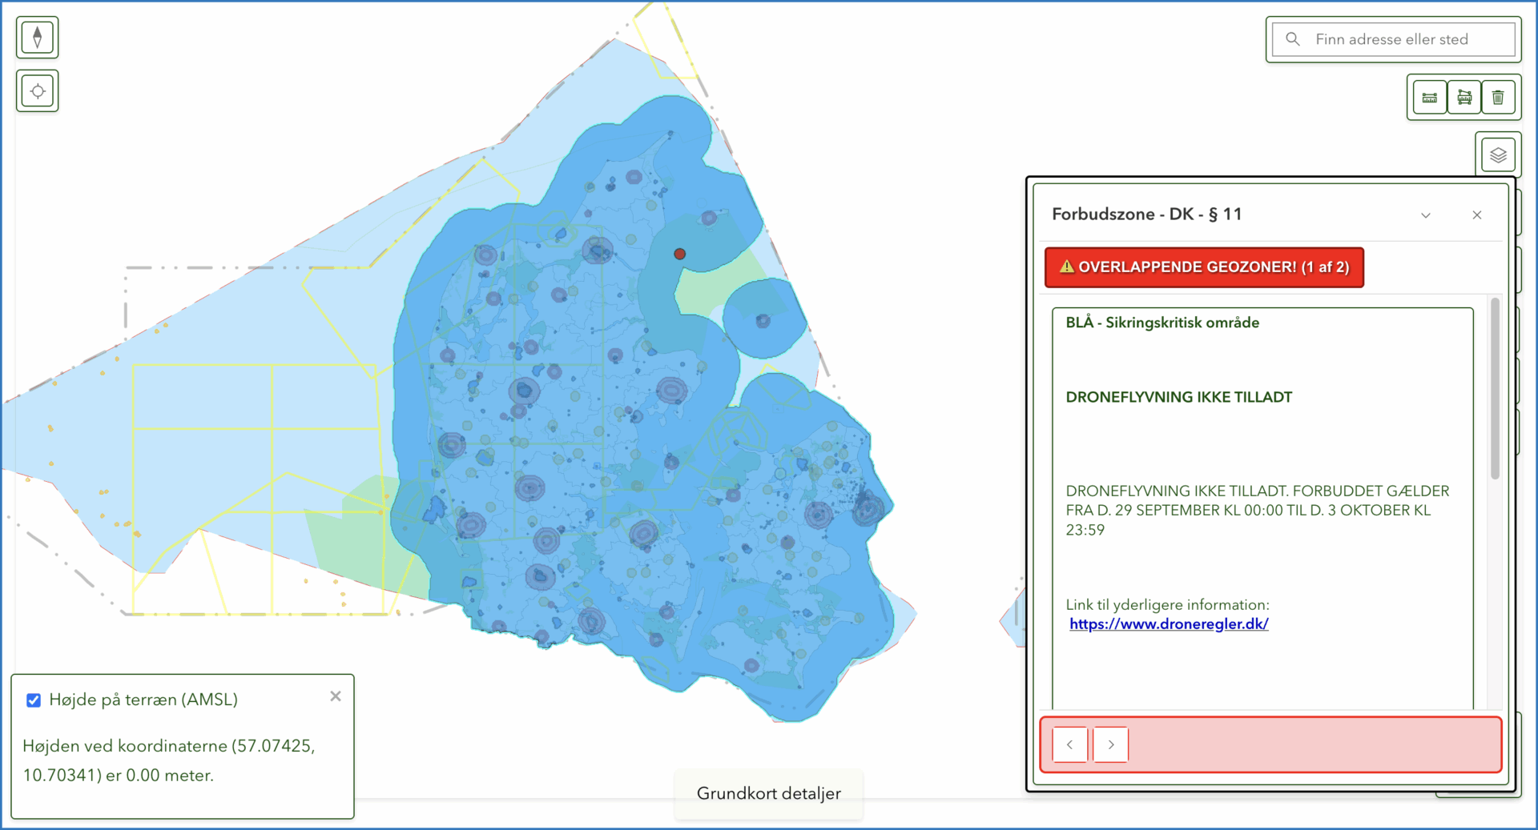Close the terrain height panel

point(336,696)
